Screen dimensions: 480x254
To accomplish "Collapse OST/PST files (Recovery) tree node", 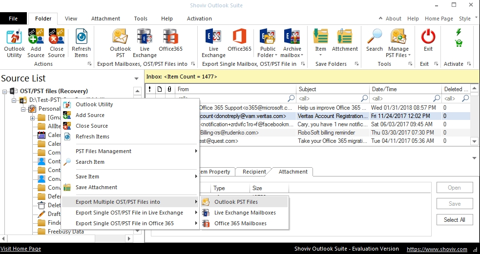I will click(5, 91).
